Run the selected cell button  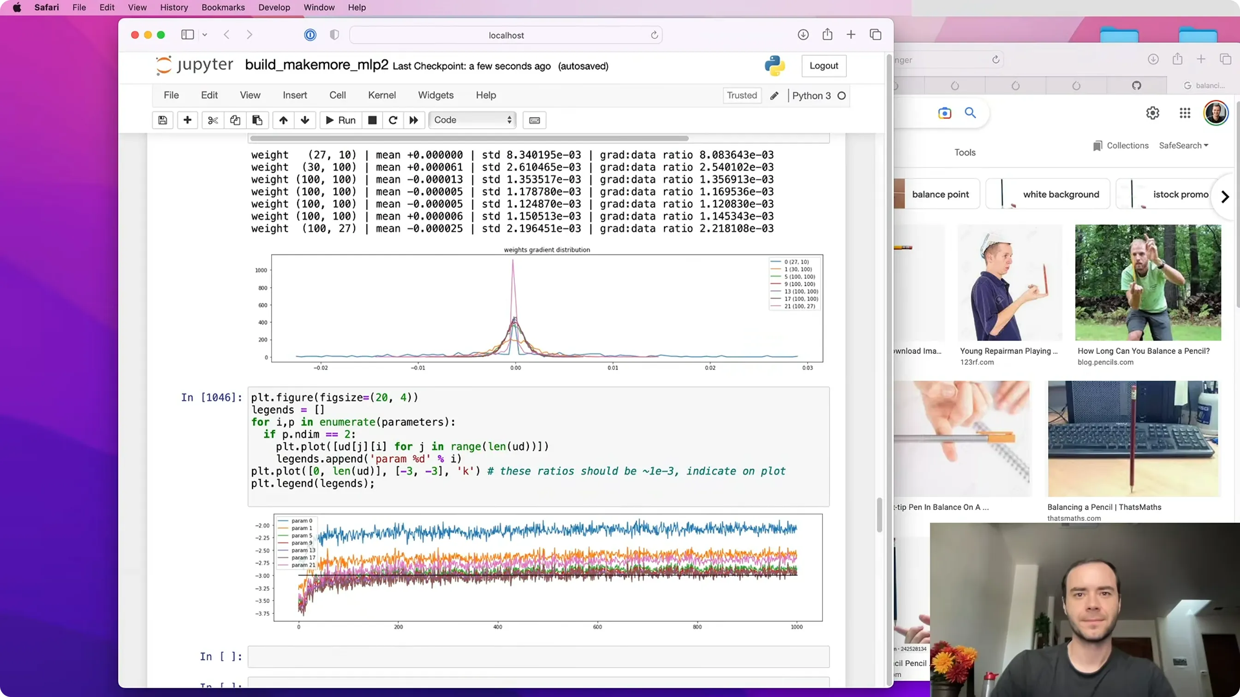(x=340, y=120)
